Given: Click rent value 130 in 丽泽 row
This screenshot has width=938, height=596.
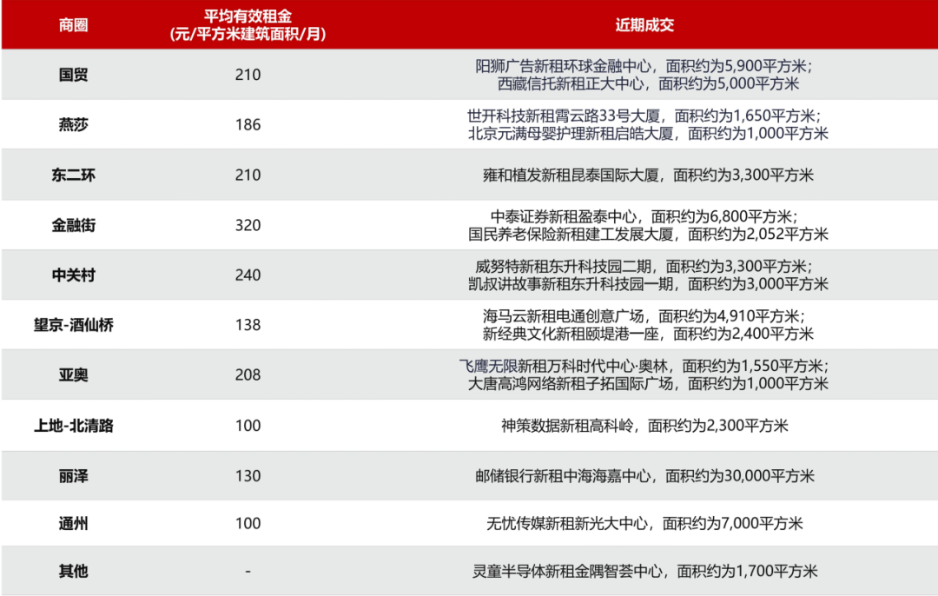Looking at the screenshot, I should [248, 476].
